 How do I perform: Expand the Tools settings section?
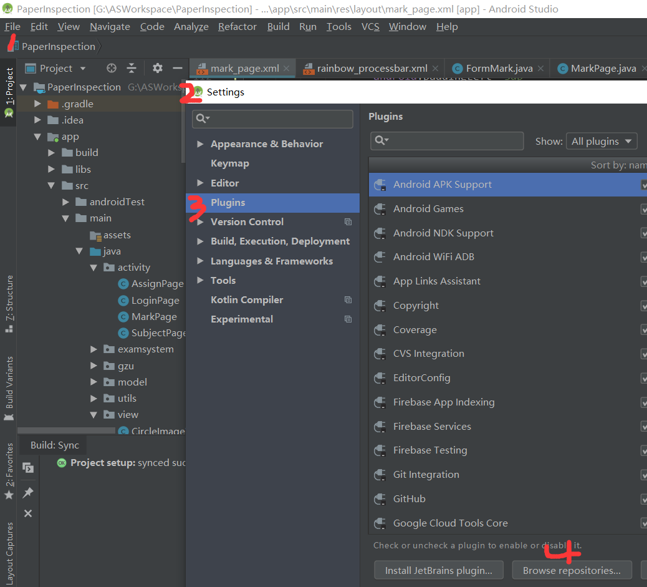point(200,280)
